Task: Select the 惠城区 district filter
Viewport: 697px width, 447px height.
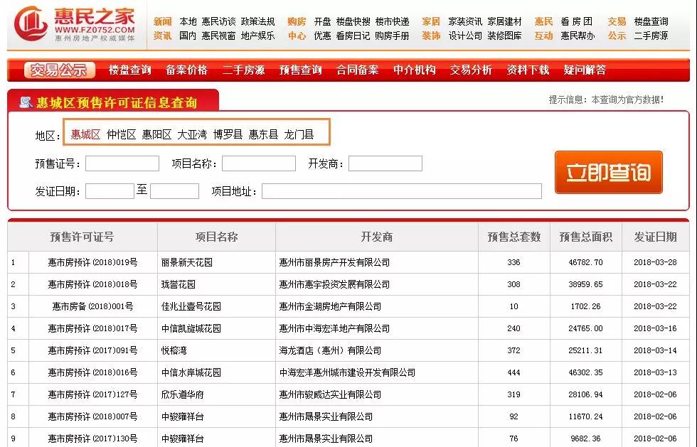Action: click(86, 134)
